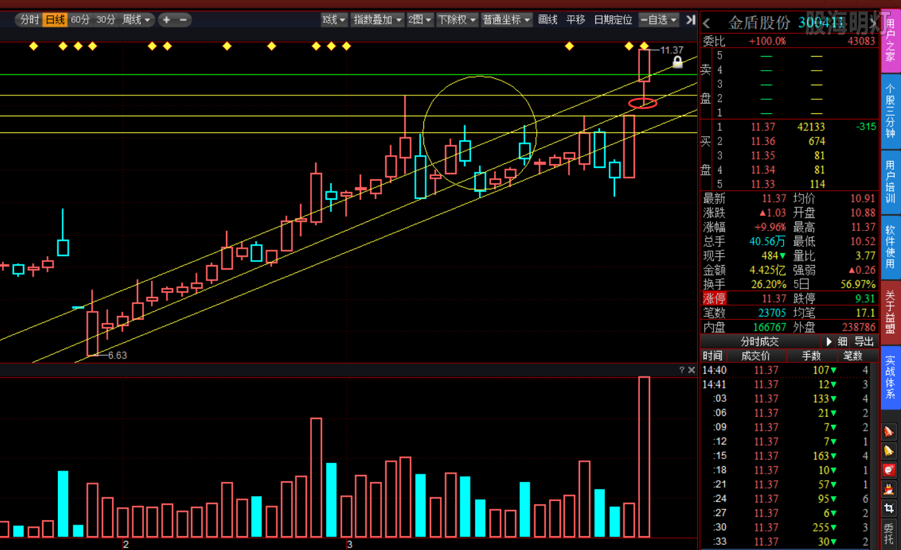Open the 普通坐标 axis dropdown
Screen dimensions: 901x550
point(506,20)
